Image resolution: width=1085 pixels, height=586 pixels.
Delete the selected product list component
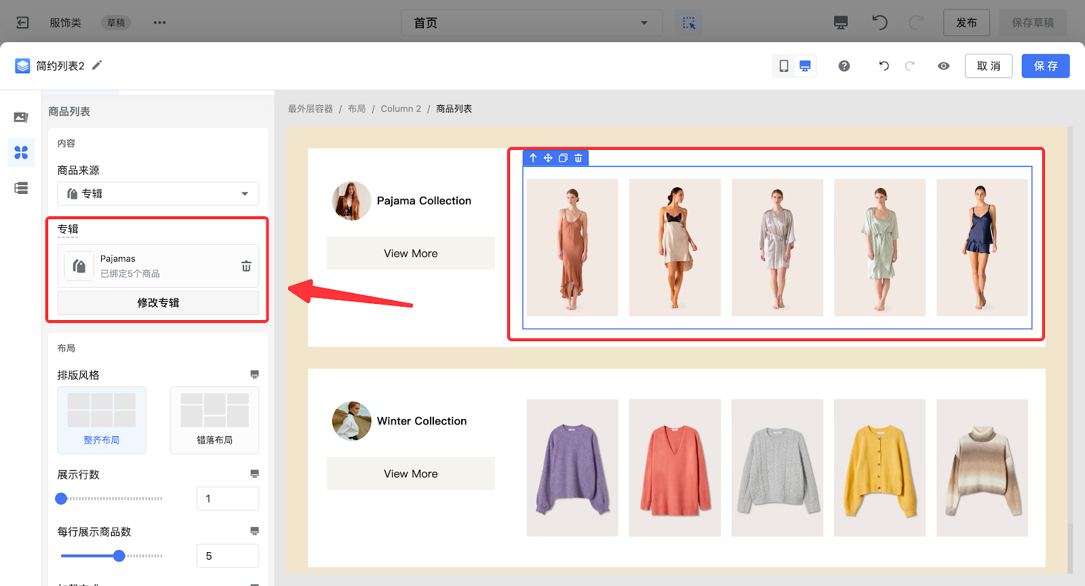coord(578,158)
